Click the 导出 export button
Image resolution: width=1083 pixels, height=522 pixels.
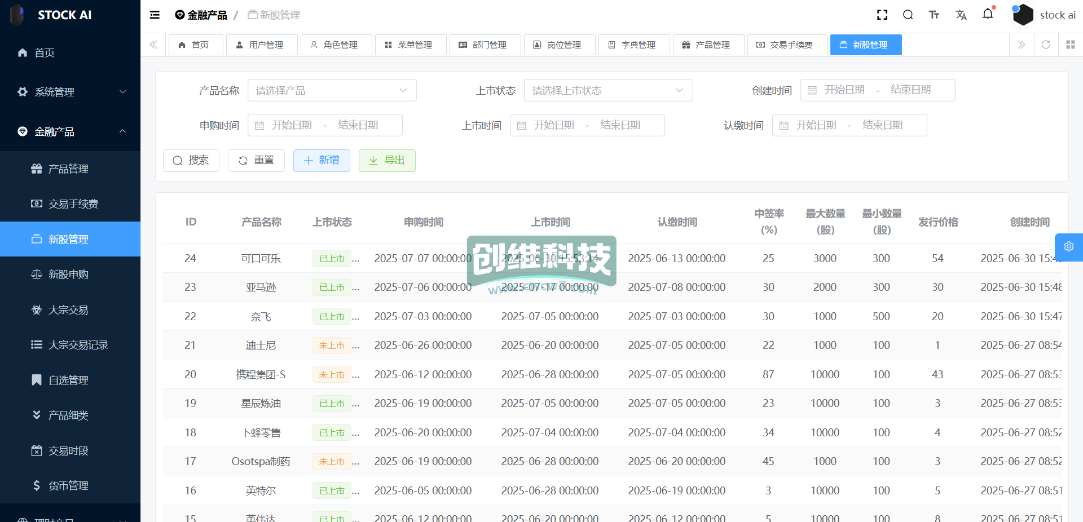click(x=387, y=161)
